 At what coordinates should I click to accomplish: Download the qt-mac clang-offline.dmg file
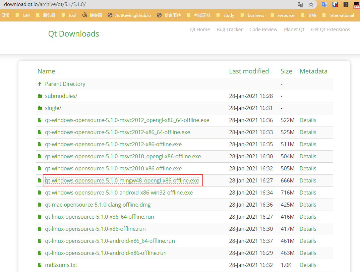point(98,205)
